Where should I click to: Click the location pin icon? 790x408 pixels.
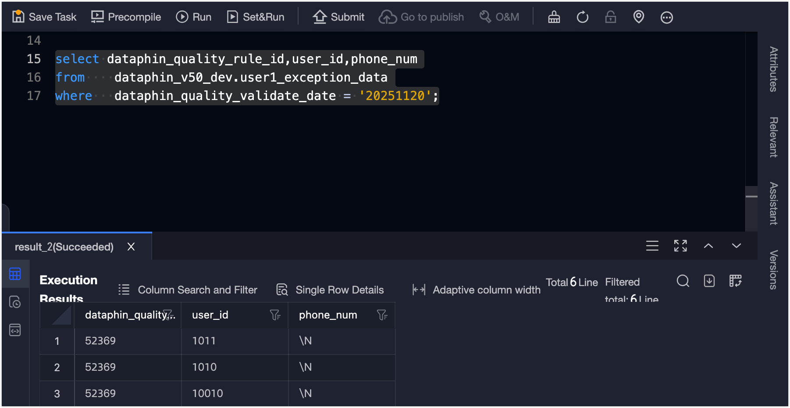[x=639, y=17]
